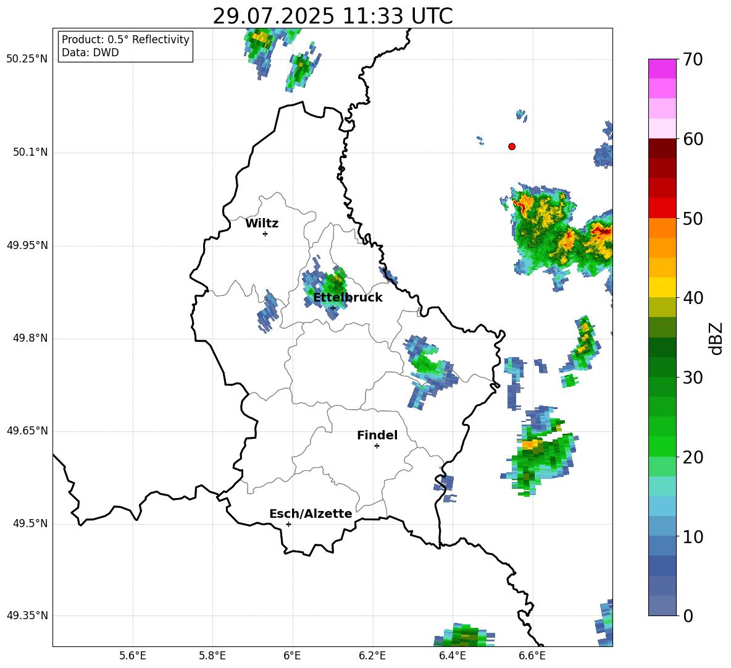The width and height of the screenshot is (731, 668).
Task: Click the 6.2°E longitude label
Action: click(x=372, y=656)
